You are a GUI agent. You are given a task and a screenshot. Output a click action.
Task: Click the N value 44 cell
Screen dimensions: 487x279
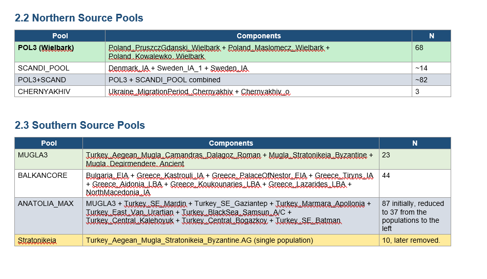[x=386, y=176]
